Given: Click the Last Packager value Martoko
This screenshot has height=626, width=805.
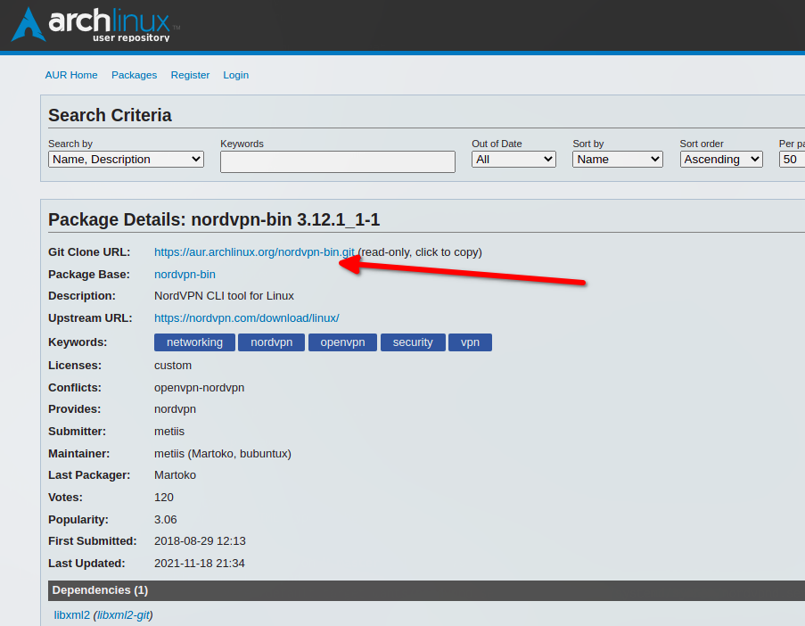Looking at the screenshot, I should coord(175,475).
